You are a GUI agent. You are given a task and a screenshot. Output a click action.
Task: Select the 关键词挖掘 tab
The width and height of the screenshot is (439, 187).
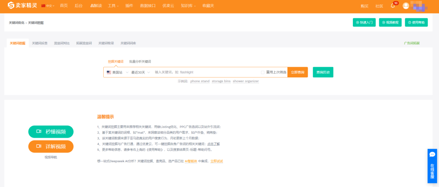(x=17, y=43)
